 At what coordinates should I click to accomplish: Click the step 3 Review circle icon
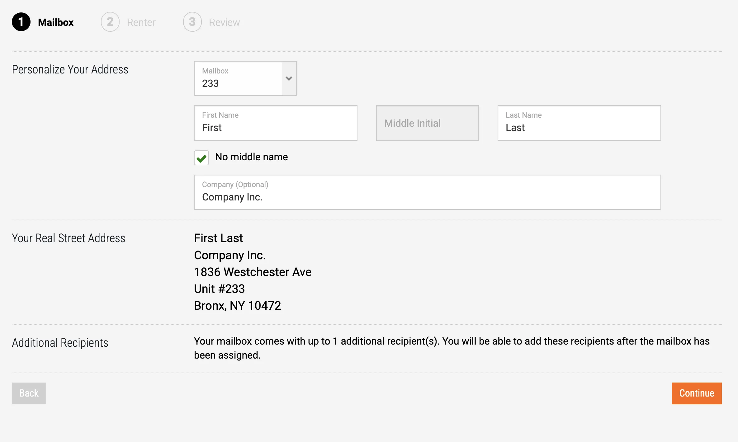pos(192,22)
